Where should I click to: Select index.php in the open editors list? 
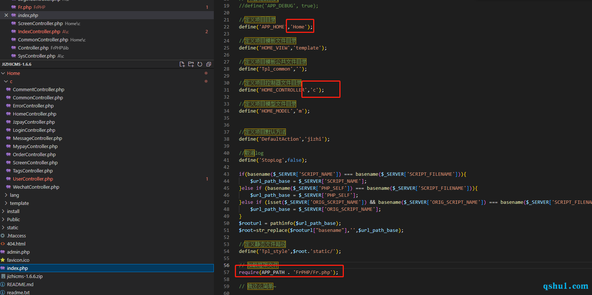[x=107, y=15]
